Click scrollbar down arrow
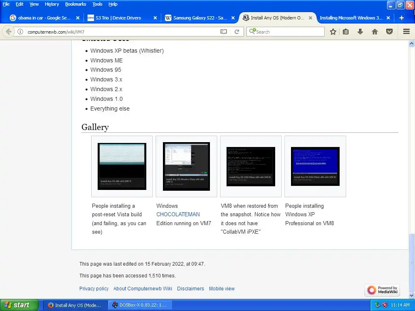This screenshot has height=311, width=415. [x=412, y=295]
